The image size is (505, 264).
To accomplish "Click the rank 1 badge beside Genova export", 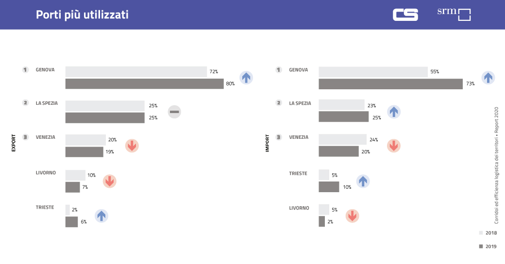I will tap(25, 70).
